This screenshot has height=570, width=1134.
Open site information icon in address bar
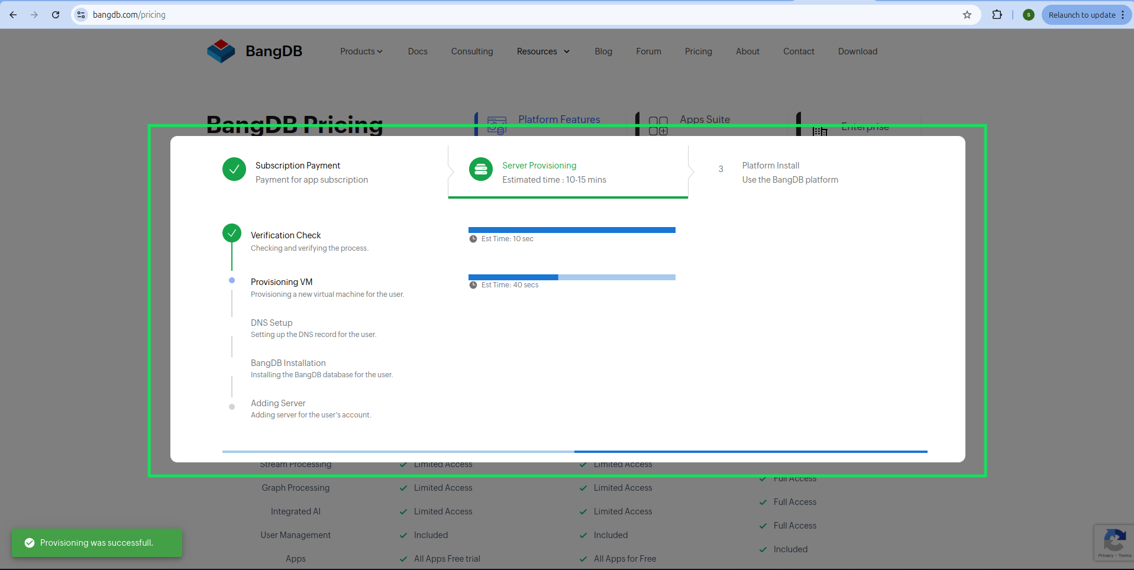pos(81,15)
